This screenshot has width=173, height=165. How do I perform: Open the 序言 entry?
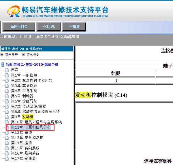(15, 70)
